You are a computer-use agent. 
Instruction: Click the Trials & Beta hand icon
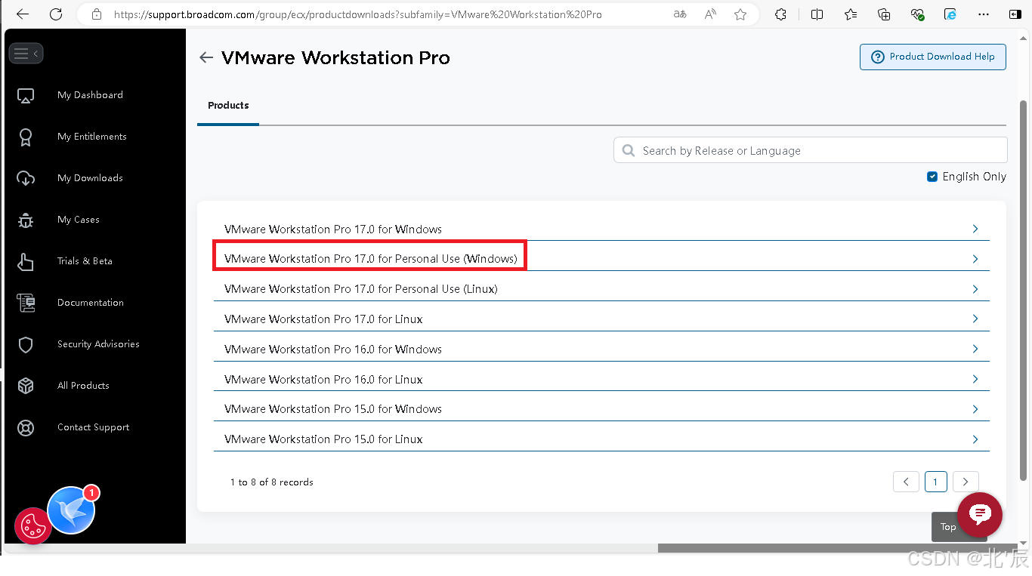(26, 261)
